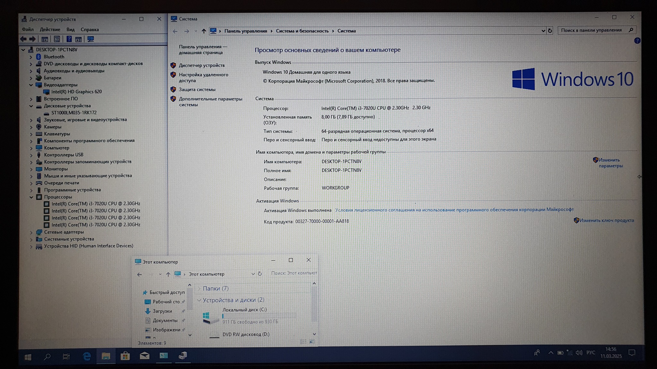Screen dimensions: 657x369
Task: Open the address bar history dropdown in System
Action: 543,31
